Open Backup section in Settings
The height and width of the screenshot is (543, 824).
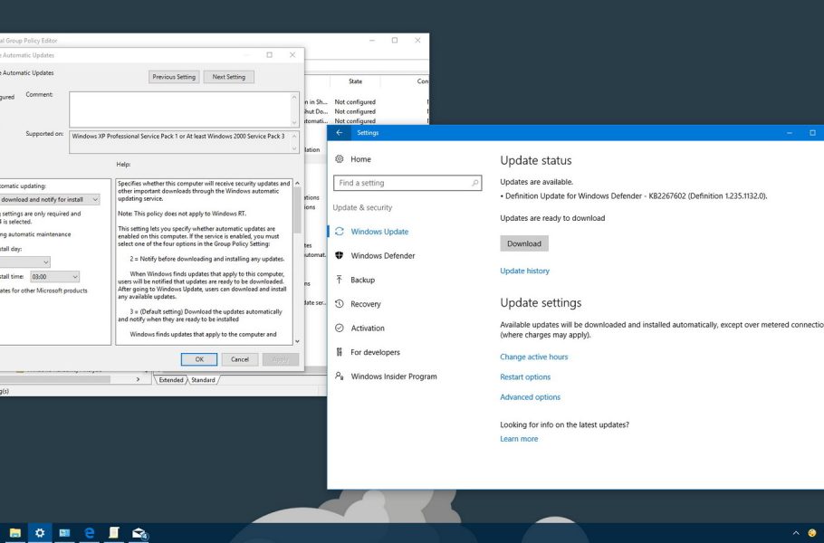[x=362, y=280]
